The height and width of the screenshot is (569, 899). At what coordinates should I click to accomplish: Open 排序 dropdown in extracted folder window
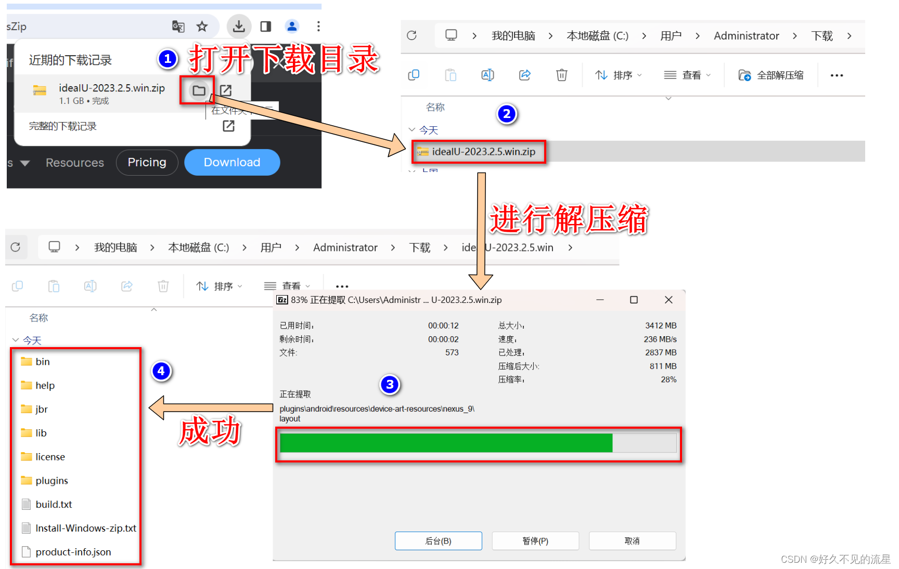[x=219, y=286]
